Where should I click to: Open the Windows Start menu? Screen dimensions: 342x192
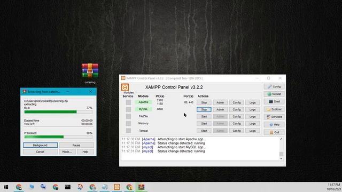pyautogui.click(x=6, y=187)
